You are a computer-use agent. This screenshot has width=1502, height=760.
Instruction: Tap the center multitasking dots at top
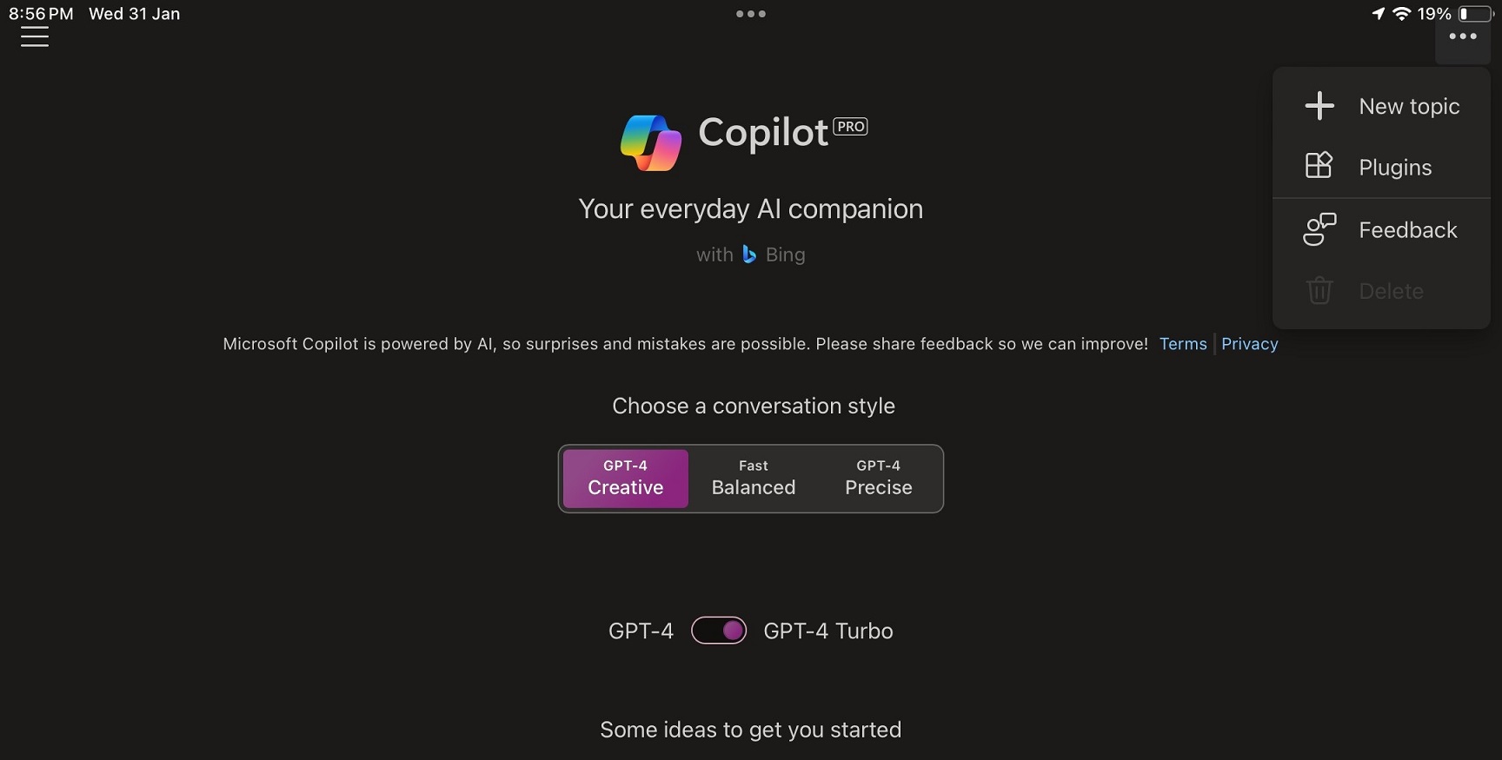[751, 14]
